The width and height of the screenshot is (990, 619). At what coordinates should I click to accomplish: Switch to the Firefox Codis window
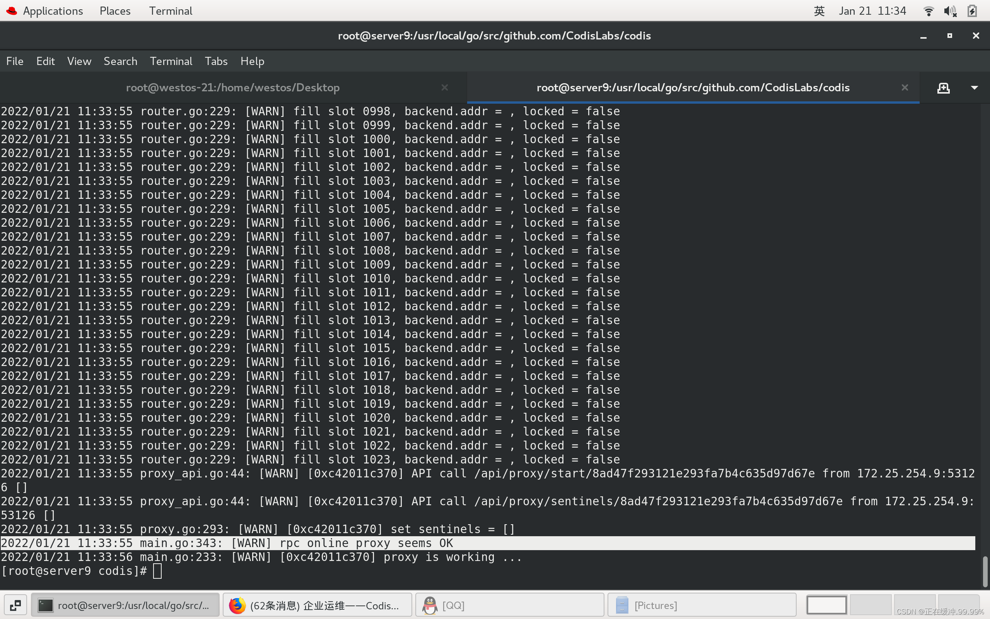pos(317,605)
